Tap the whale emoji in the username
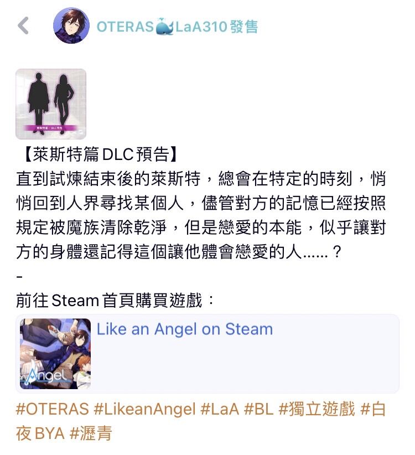The width and height of the screenshot is (415, 455). tap(164, 27)
